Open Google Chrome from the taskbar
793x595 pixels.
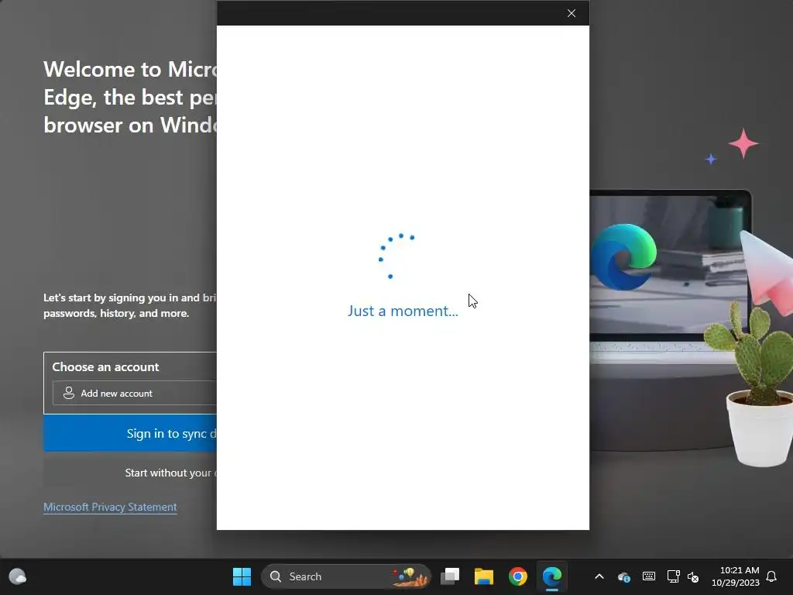(518, 576)
